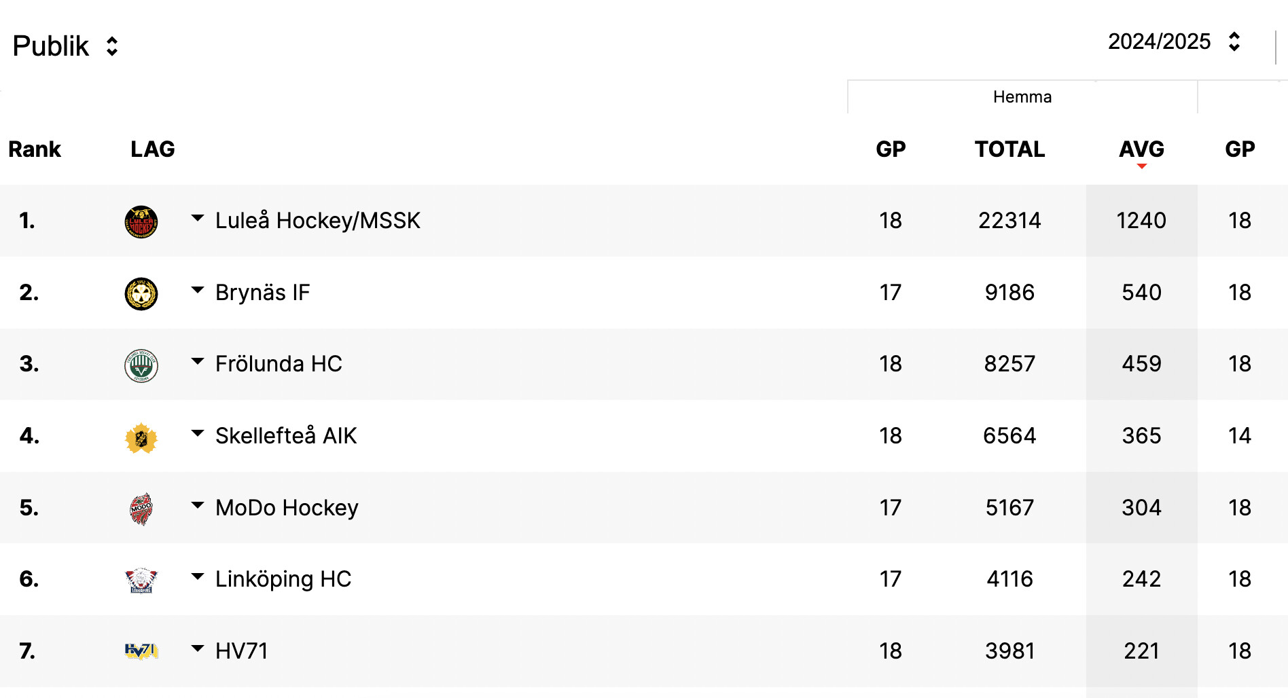Sort by the TOTAL column header
The image size is (1288, 698).
click(1009, 149)
